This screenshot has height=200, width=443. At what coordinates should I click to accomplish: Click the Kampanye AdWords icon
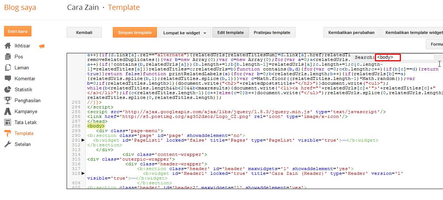click(x=7, y=111)
